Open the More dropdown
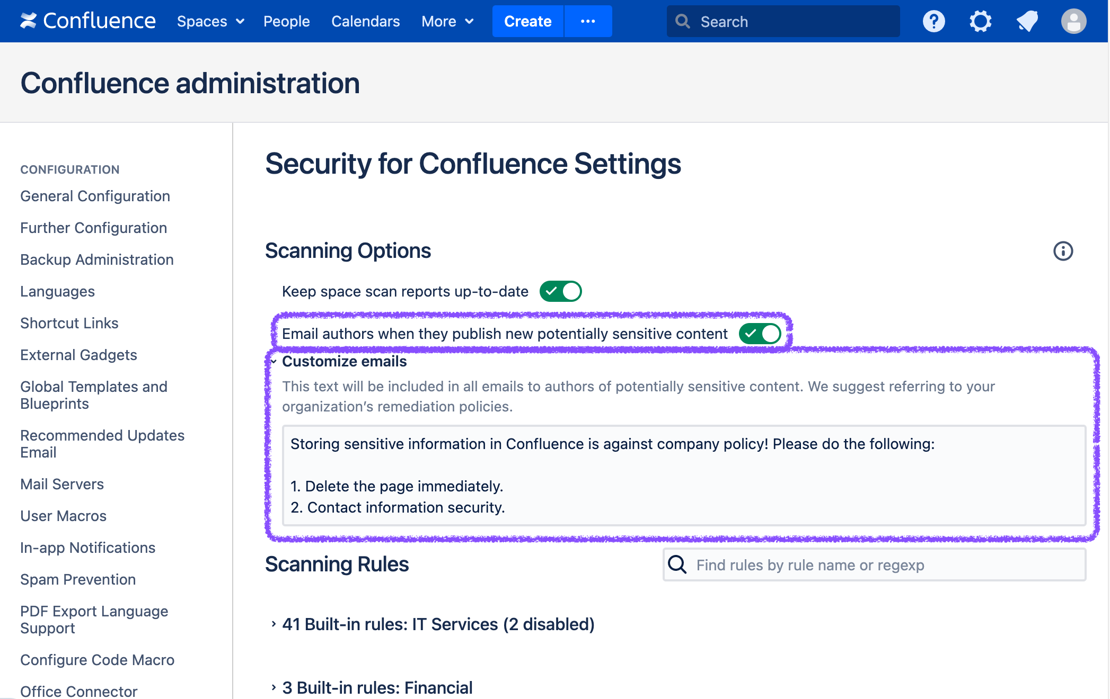Screen dimensions: 1110x699 pyautogui.click(x=447, y=21)
